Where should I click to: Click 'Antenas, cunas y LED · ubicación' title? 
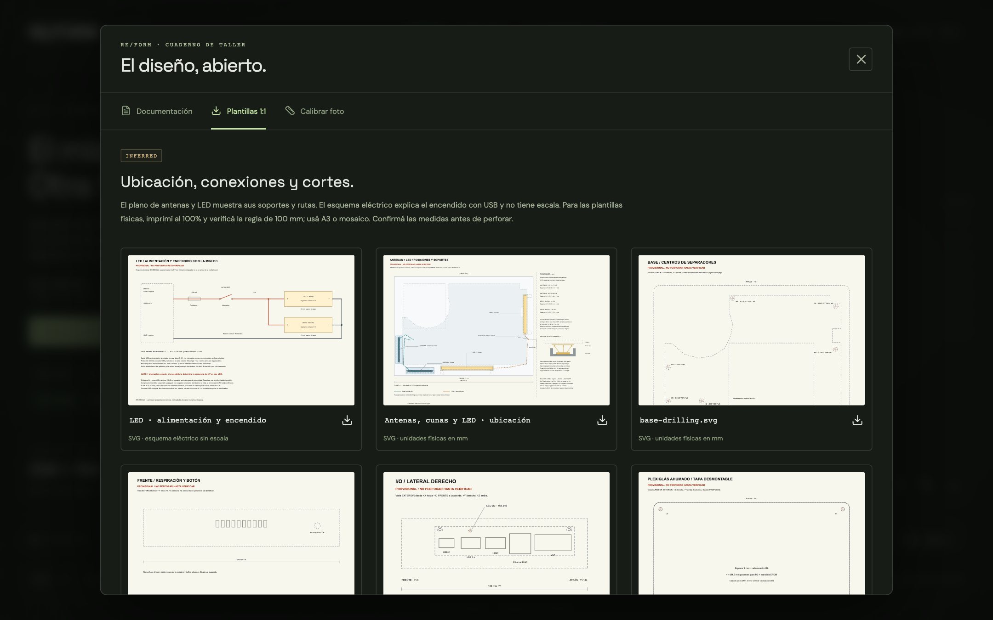tap(457, 420)
